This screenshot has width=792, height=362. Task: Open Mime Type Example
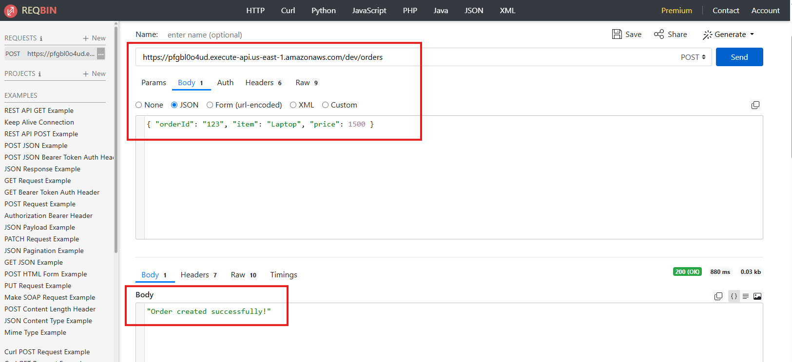pyautogui.click(x=36, y=333)
